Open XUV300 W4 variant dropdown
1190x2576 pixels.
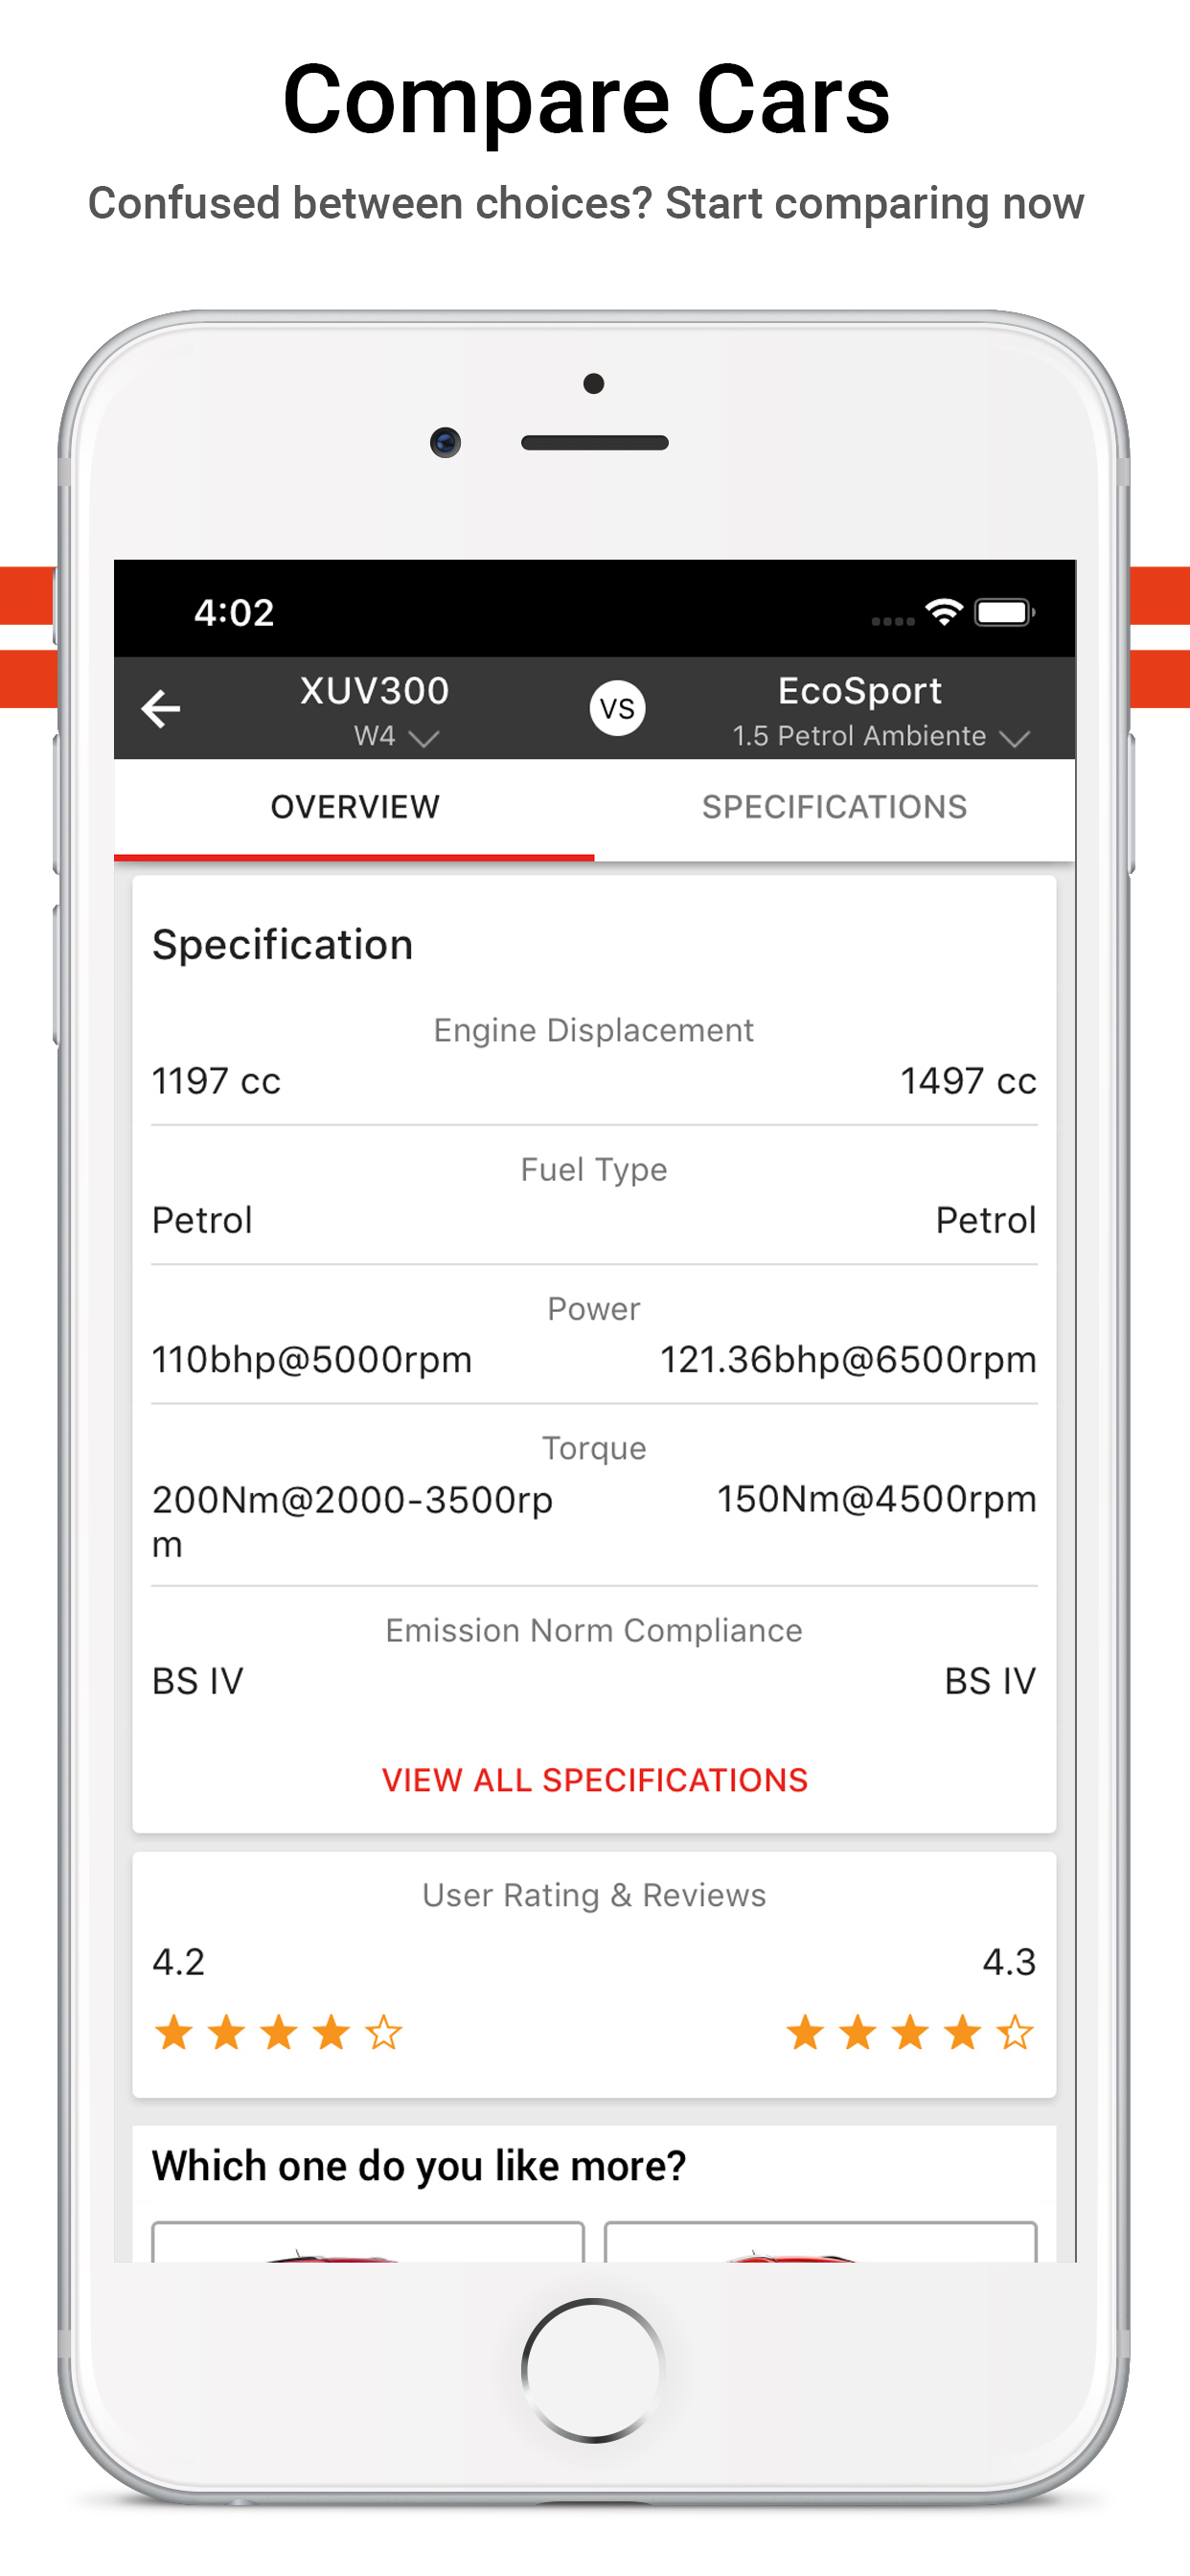(396, 737)
